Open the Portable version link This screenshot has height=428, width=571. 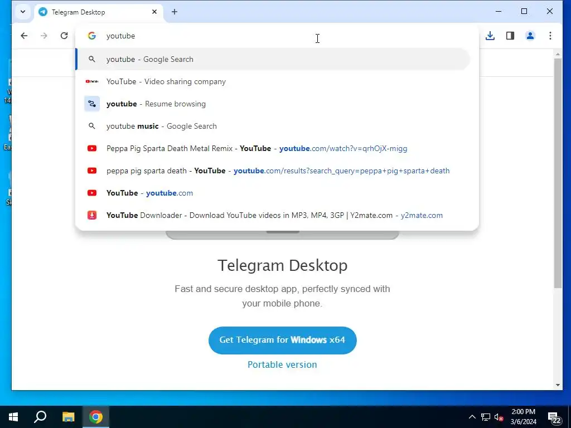point(282,364)
